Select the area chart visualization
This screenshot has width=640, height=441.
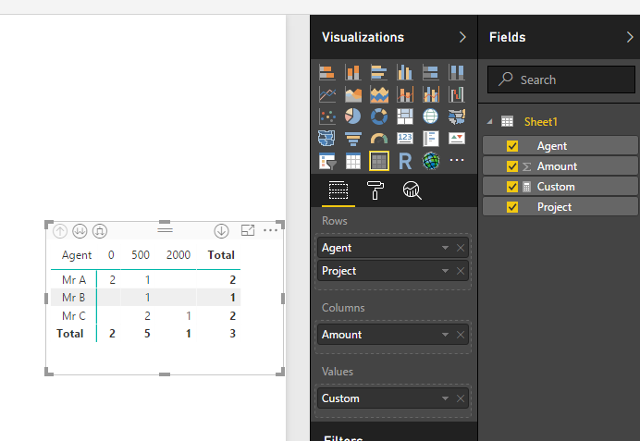[x=353, y=94]
